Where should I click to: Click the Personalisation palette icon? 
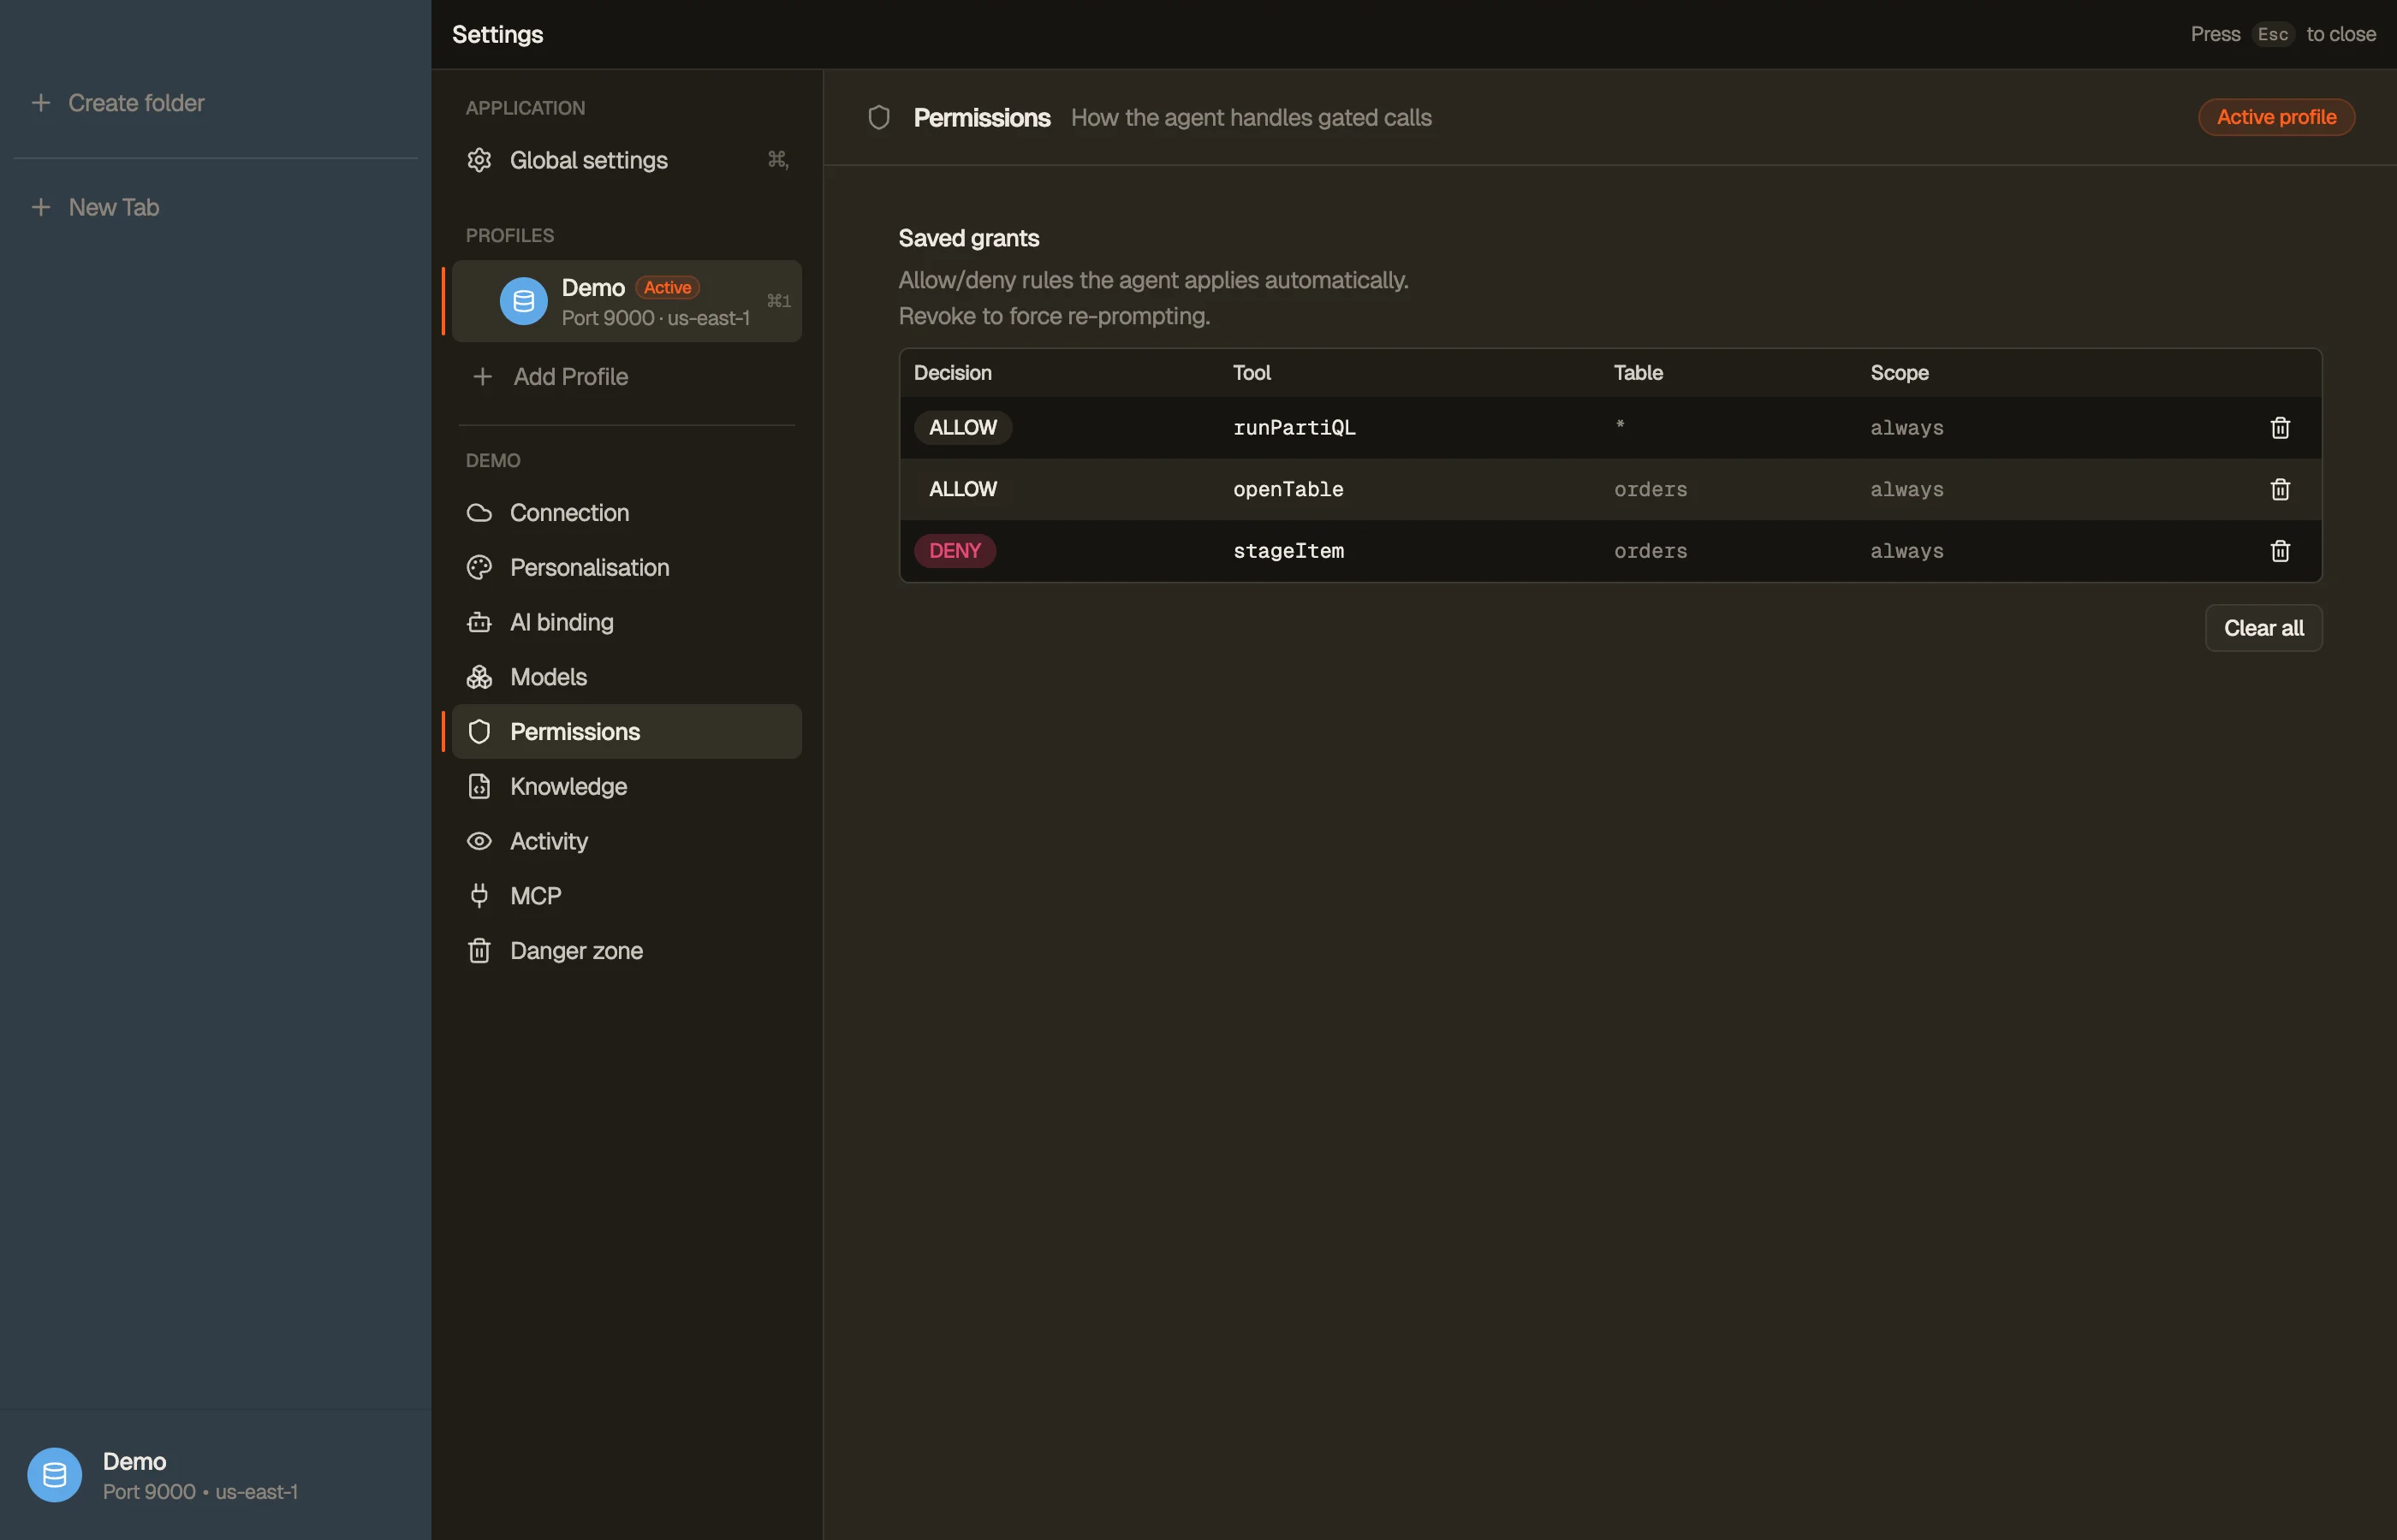pos(479,567)
